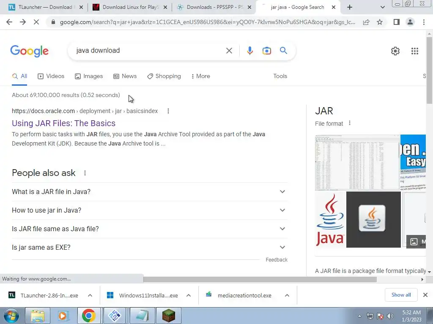Bookmark this page with the star

coord(380,22)
